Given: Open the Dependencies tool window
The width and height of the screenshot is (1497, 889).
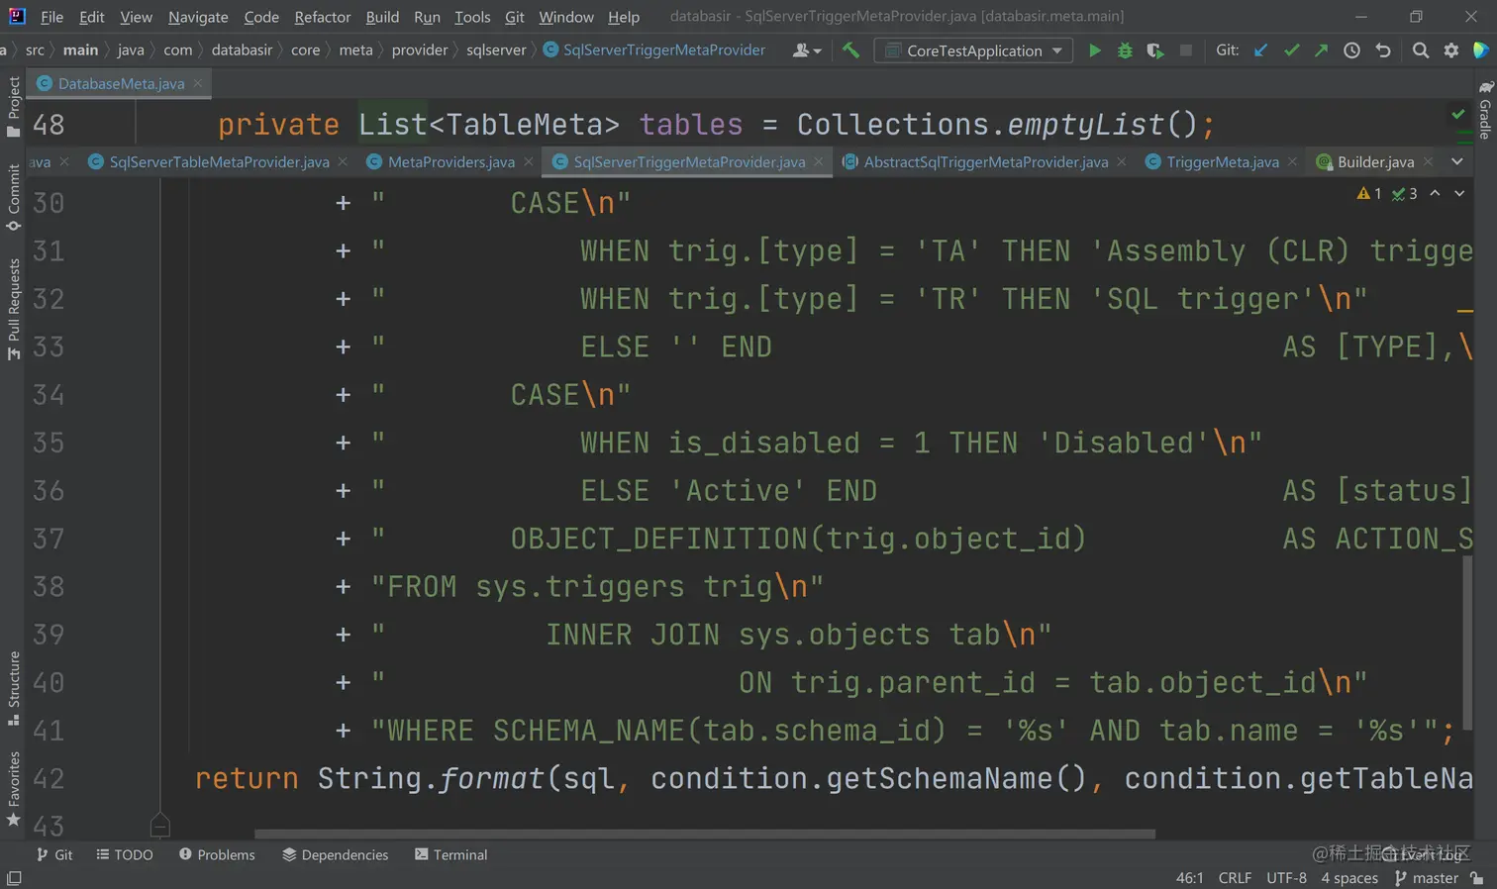Looking at the screenshot, I should (x=335, y=854).
